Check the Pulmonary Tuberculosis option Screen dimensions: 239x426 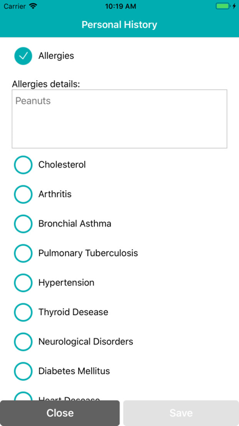(23, 253)
